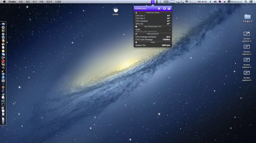Open FaceTime camera icon in Dock

tap(3, 58)
